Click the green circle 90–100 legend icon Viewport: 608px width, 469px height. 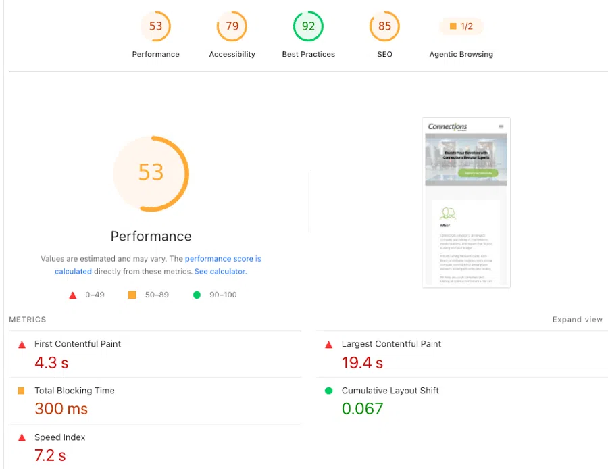pos(197,295)
